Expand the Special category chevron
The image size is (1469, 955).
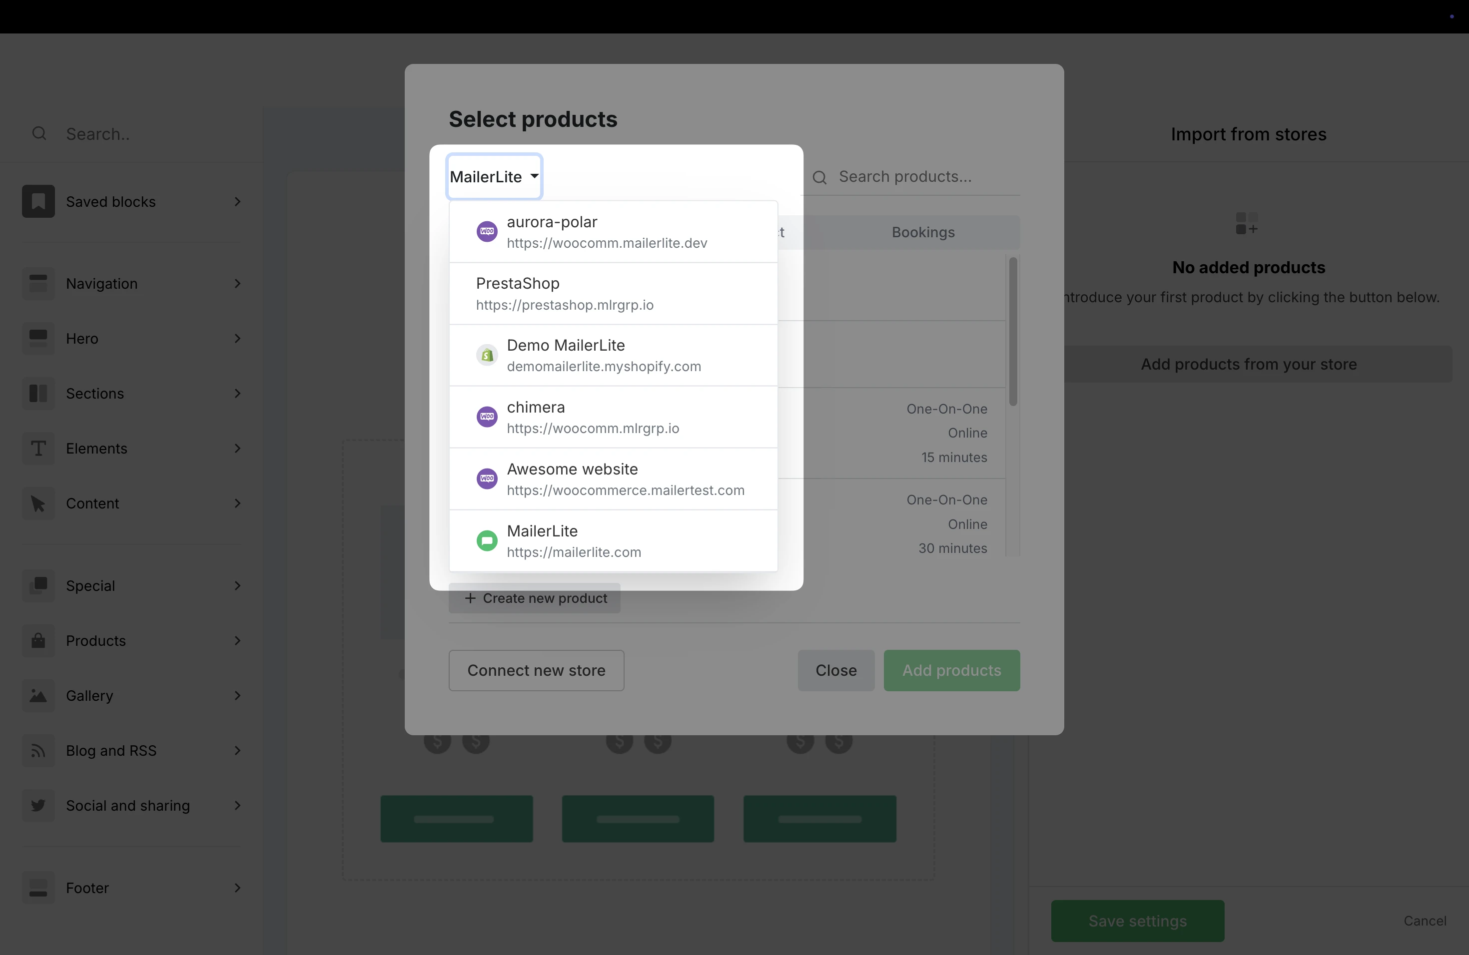point(238,585)
